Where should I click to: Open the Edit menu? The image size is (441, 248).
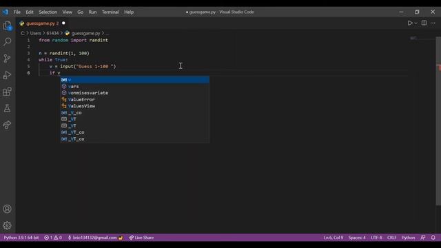pos(30,12)
